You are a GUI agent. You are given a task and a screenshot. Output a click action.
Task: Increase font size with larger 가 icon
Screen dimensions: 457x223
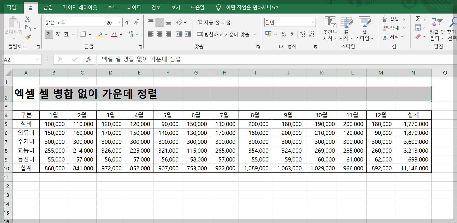pos(127,22)
